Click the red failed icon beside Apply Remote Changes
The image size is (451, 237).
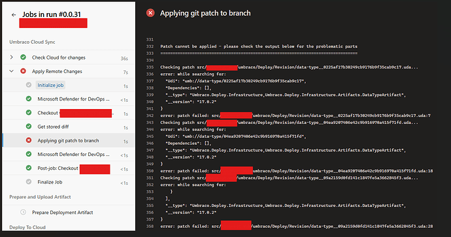pos(24,71)
